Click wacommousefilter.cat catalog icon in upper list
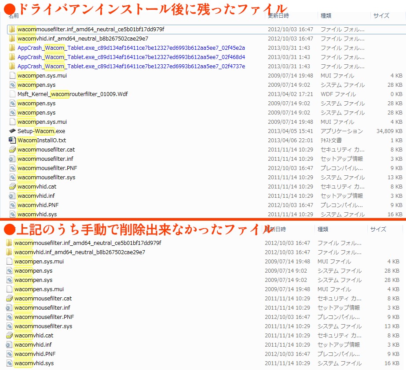Screen dimensions: 406x370 click(x=12, y=150)
